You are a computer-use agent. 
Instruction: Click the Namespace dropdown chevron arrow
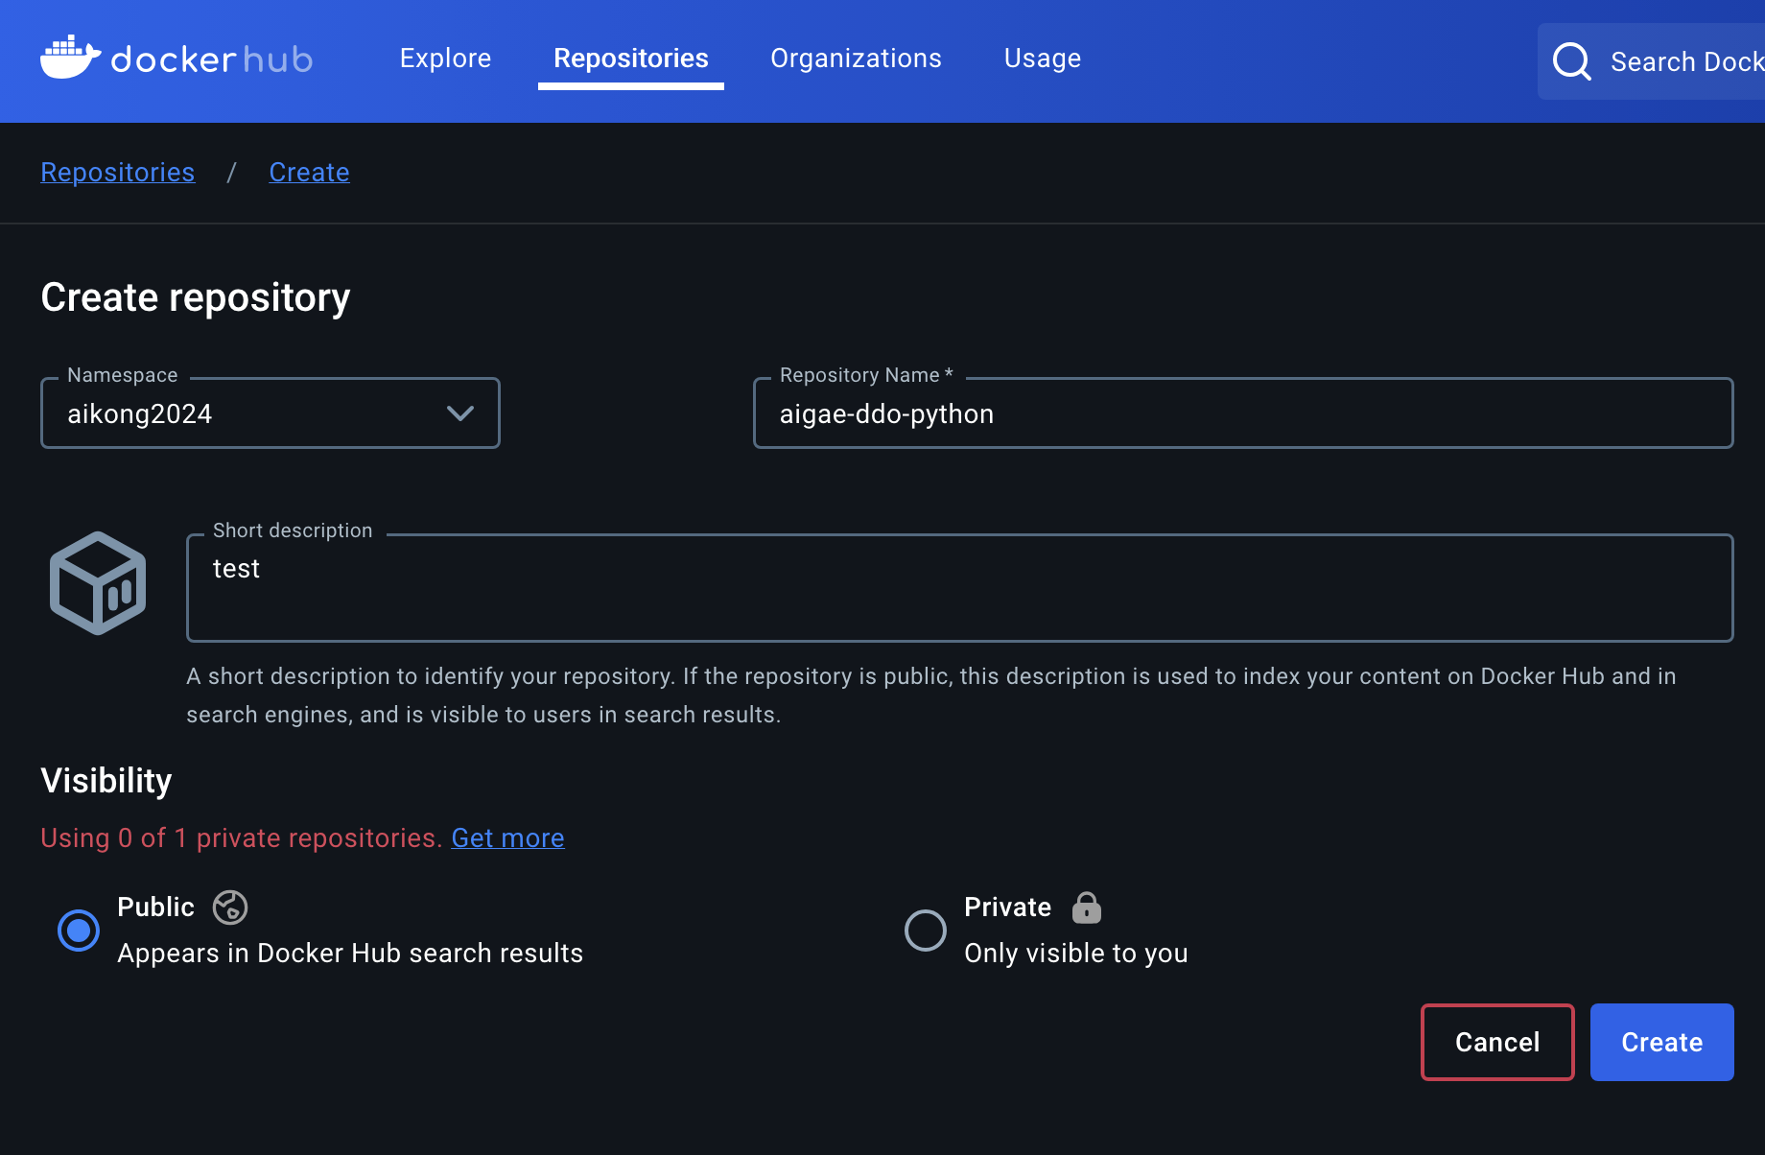click(460, 413)
